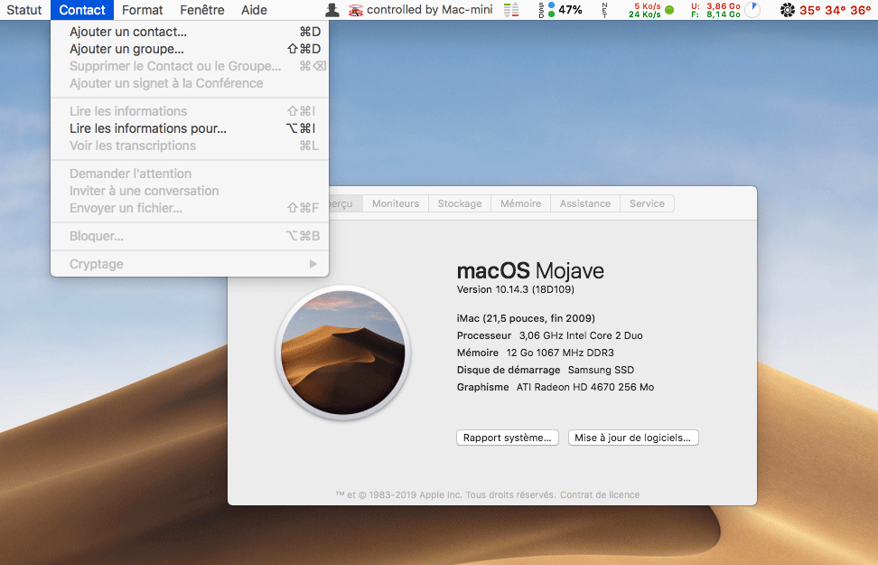Click the macOS Mojave title text
The width and height of the screenshot is (878, 565).
click(530, 270)
